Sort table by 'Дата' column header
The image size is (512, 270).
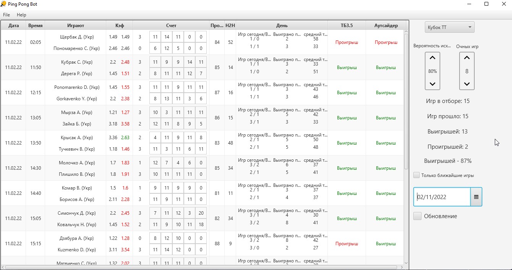(x=13, y=26)
